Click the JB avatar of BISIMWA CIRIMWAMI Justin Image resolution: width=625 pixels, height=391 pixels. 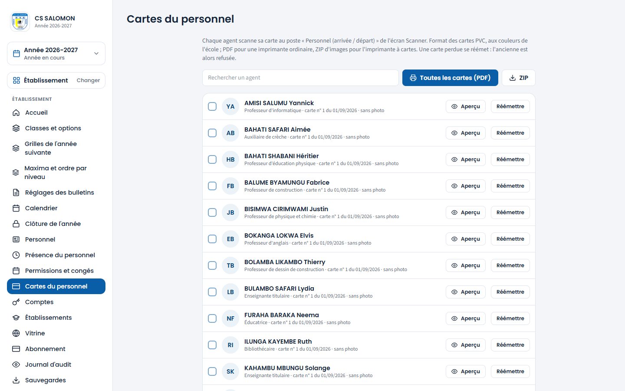[230, 212]
